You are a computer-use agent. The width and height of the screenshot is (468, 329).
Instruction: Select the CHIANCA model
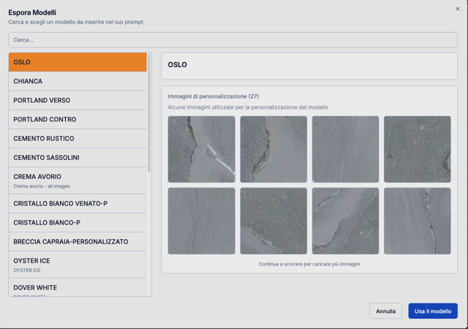pos(78,82)
